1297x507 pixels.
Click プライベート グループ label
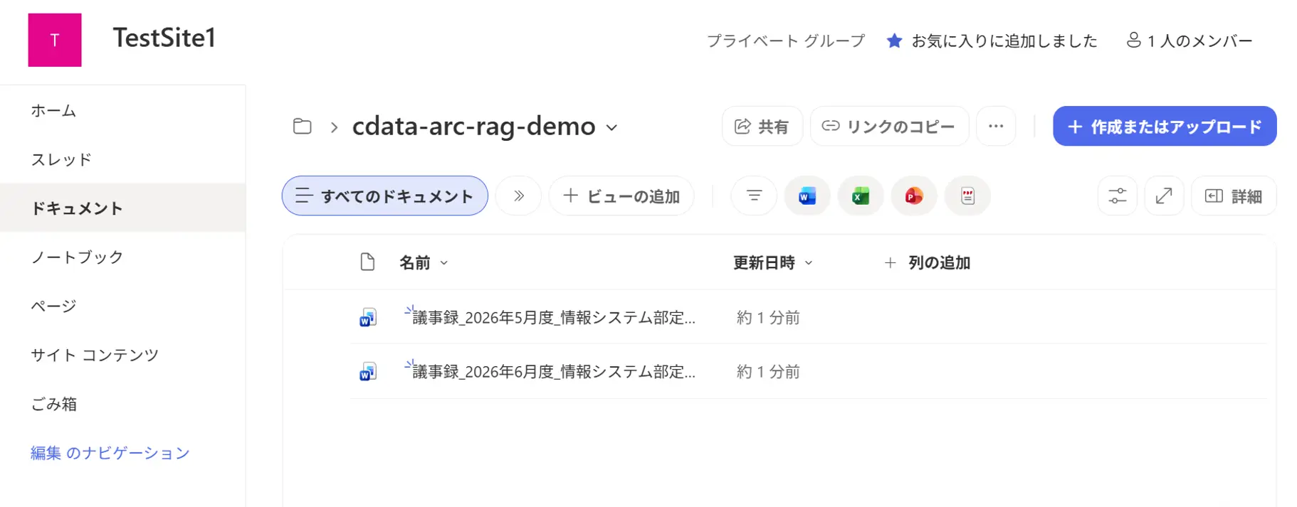pyautogui.click(x=786, y=41)
